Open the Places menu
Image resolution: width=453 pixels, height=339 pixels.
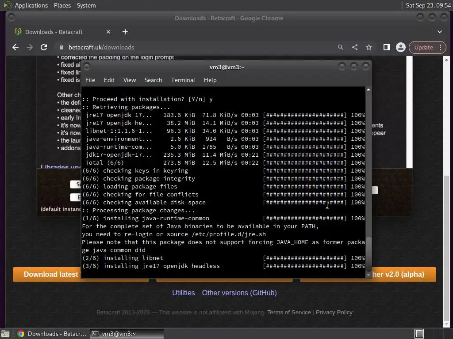pos(62,5)
